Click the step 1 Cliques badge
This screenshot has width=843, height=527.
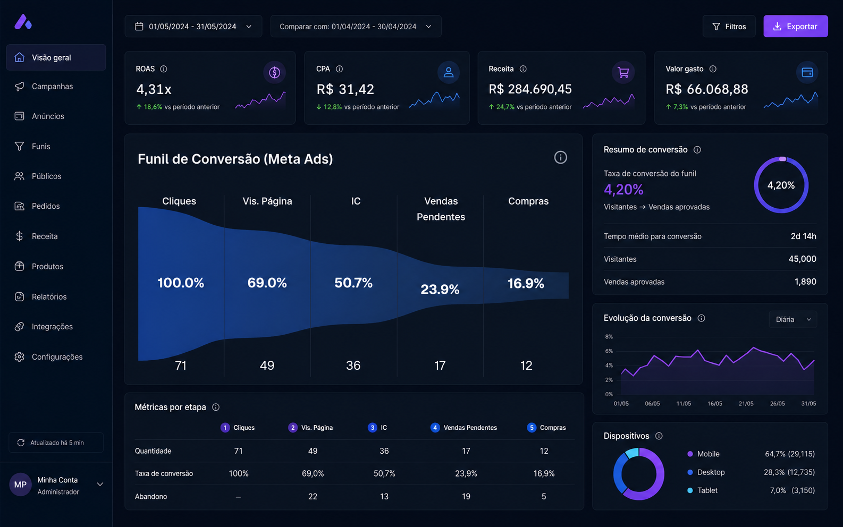click(225, 428)
